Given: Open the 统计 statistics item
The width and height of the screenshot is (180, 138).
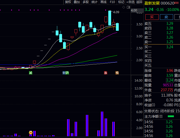Looking at the screenshot, I should click(x=94, y=2).
